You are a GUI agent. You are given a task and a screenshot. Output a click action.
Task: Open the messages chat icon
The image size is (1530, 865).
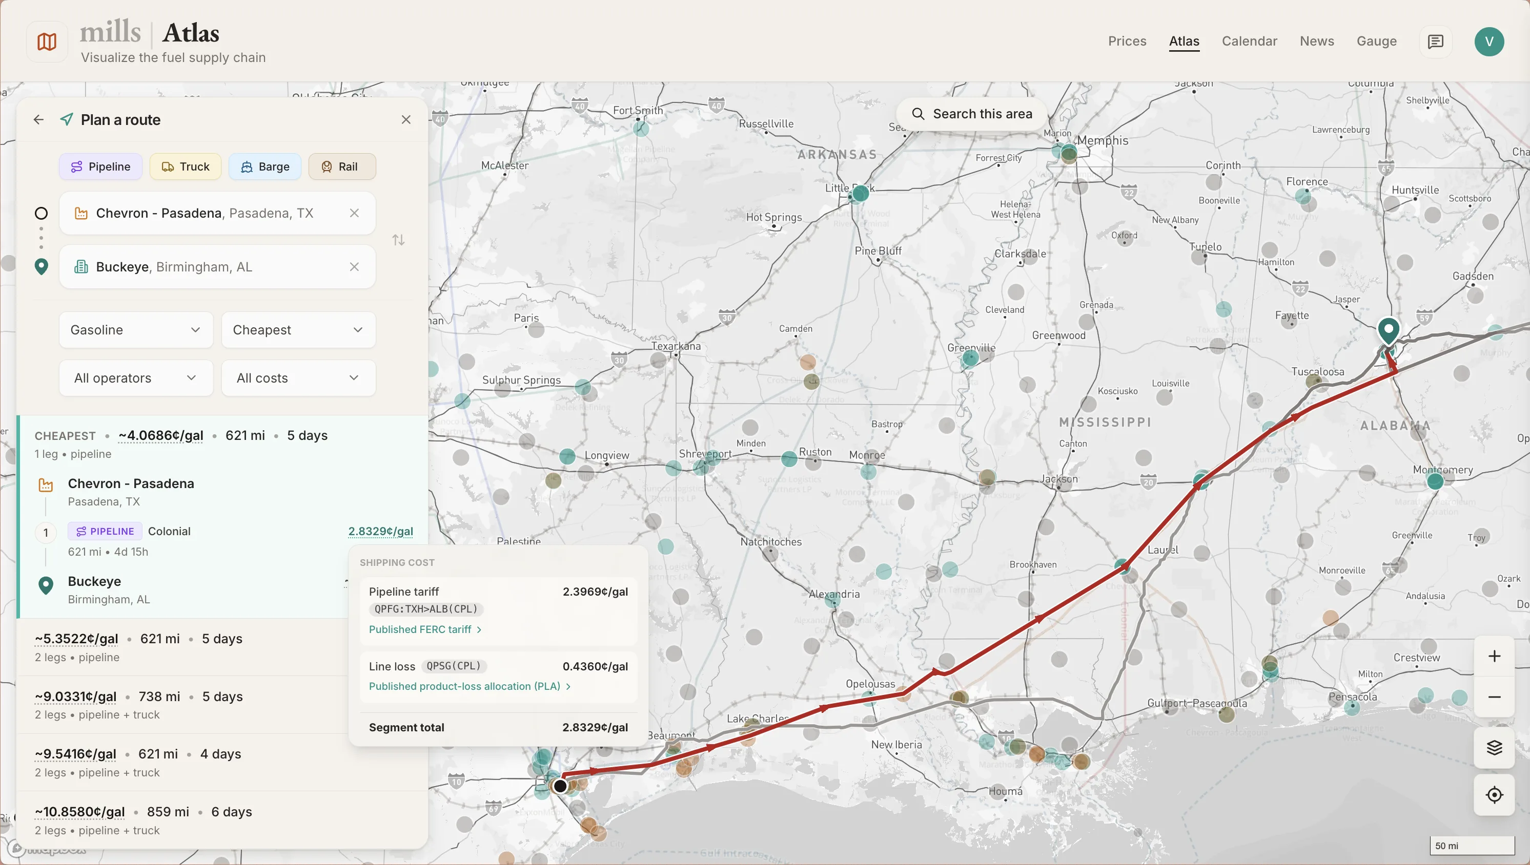click(1436, 41)
